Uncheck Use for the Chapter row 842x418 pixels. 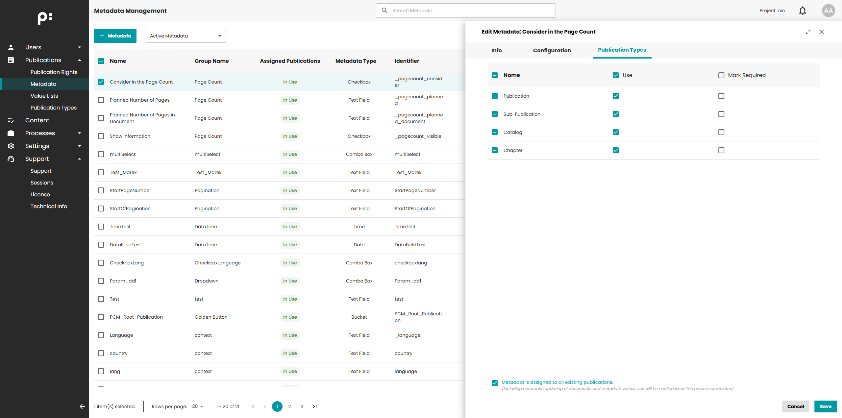pyautogui.click(x=616, y=150)
